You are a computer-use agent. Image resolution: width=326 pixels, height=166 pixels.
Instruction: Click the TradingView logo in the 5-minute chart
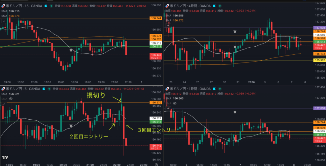point(5,158)
